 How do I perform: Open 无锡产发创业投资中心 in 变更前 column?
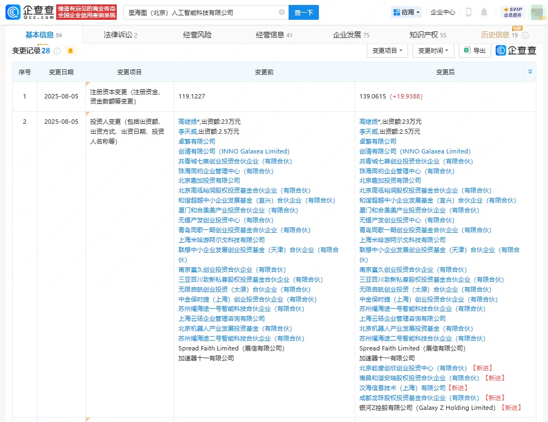[x=226, y=220]
